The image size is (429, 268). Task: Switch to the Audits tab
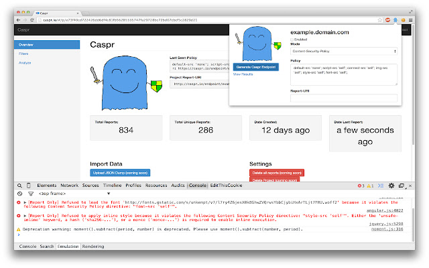click(x=178, y=186)
